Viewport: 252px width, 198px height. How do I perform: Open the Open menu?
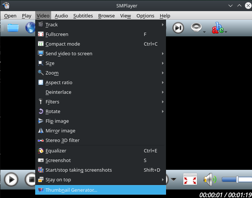pyautogui.click(x=10, y=16)
